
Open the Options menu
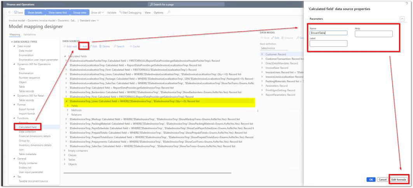click(x=158, y=12)
